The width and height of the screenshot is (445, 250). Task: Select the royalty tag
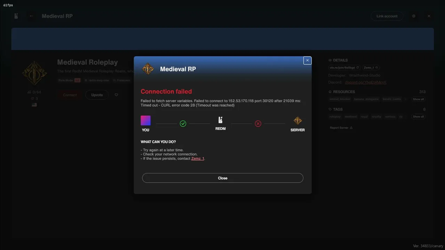(x=377, y=117)
